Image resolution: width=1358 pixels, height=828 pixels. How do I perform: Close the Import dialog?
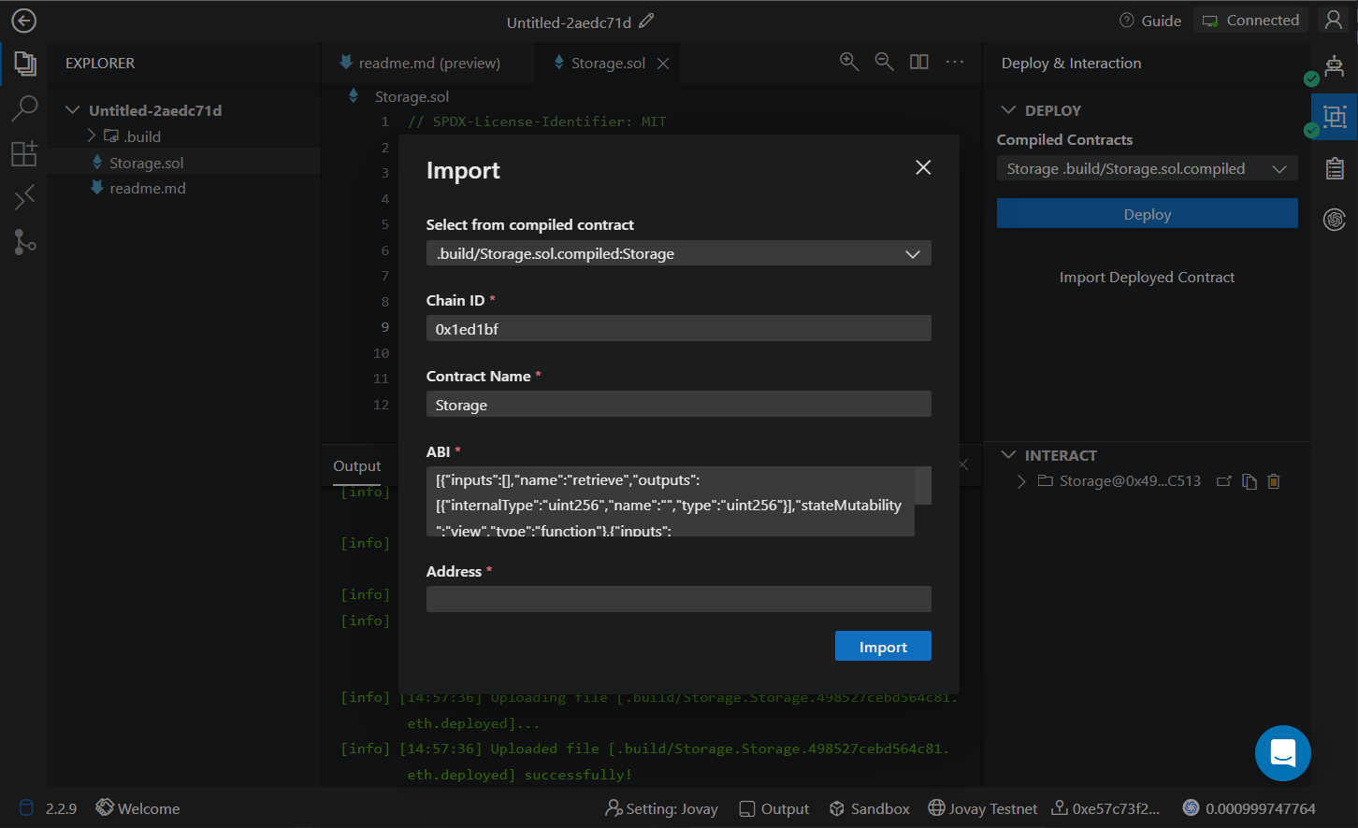[x=923, y=167]
